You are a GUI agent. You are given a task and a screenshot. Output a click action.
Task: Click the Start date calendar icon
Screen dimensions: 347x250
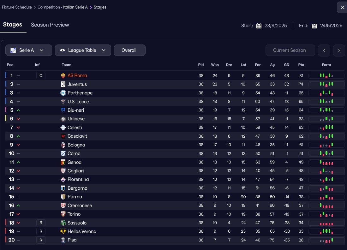259,26
